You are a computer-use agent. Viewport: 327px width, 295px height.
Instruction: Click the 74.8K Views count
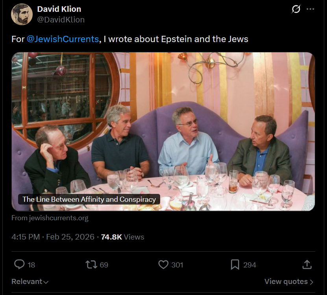tap(122, 237)
